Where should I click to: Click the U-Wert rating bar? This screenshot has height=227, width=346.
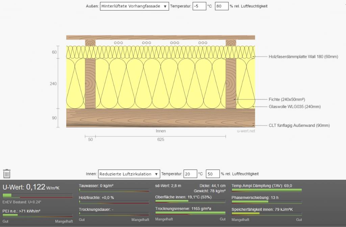pyautogui.click(x=38, y=195)
